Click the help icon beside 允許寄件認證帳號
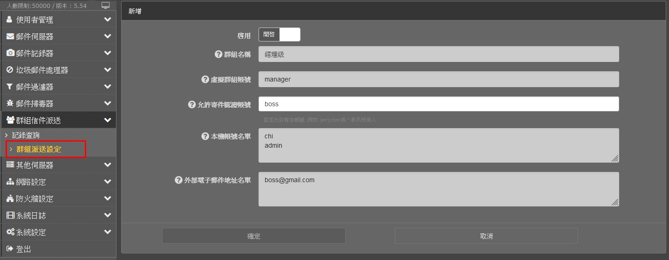This screenshot has width=669, height=260. [x=191, y=104]
